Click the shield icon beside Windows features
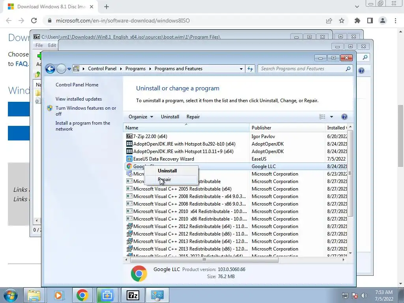The image size is (404, 303). point(50,108)
